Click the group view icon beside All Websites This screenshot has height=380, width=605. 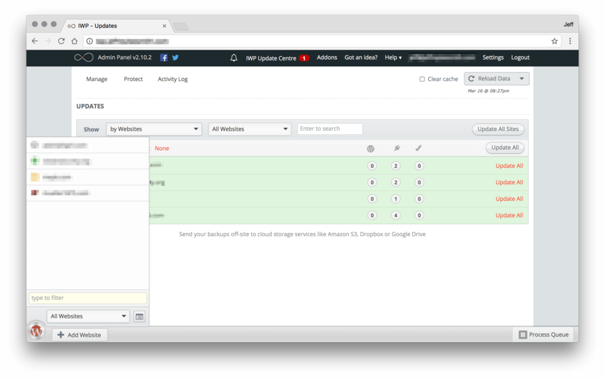point(139,317)
